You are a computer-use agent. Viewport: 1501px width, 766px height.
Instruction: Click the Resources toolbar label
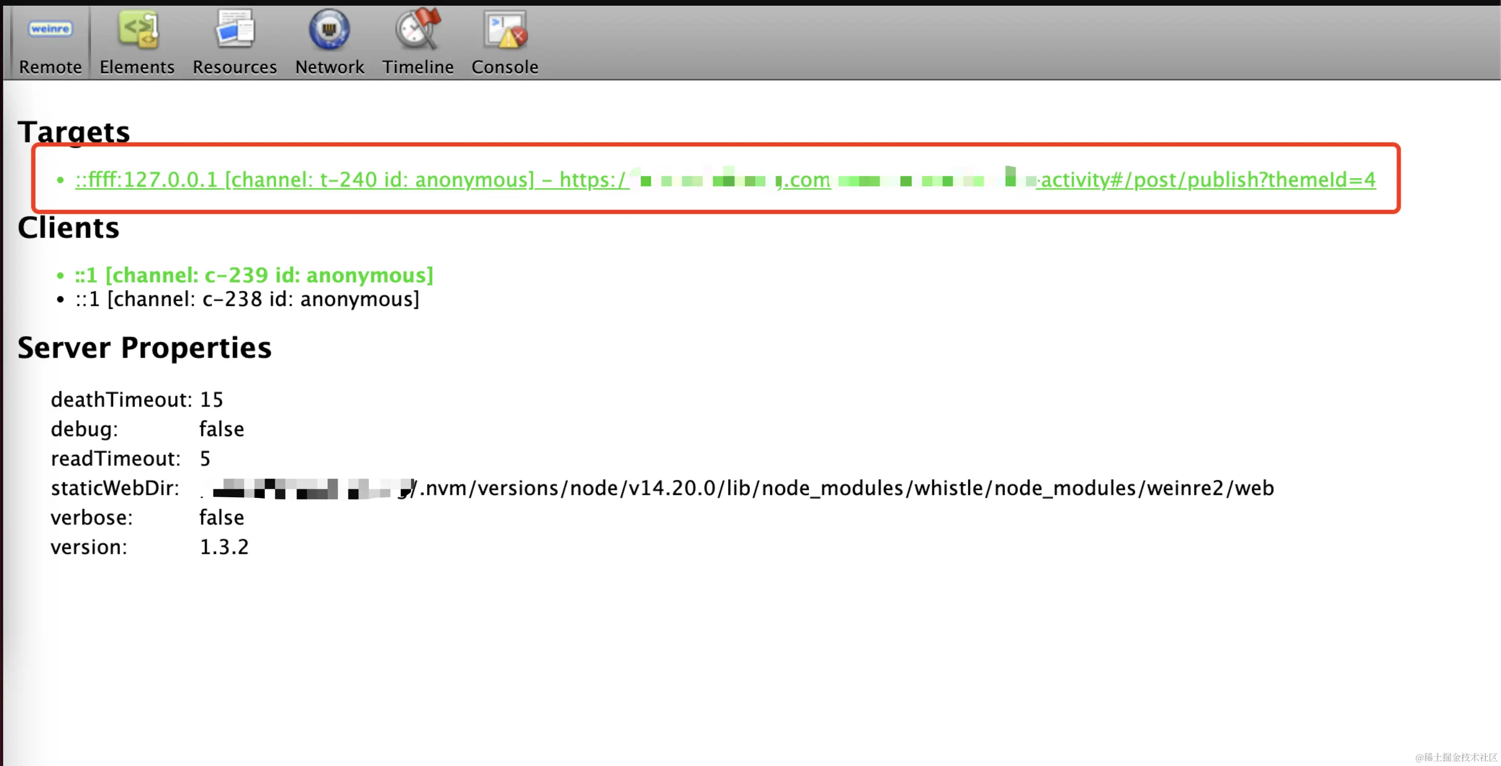(x=235, y=67)
